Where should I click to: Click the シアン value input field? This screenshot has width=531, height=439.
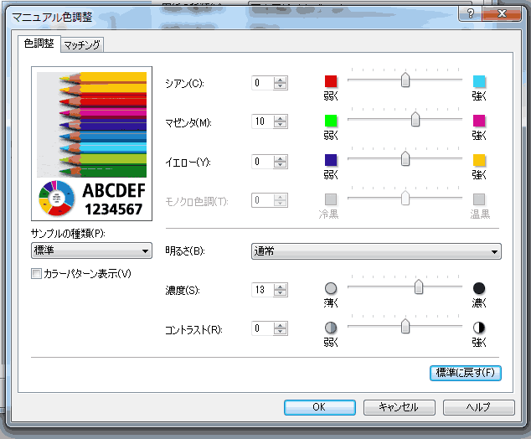(x=263, y=83)
